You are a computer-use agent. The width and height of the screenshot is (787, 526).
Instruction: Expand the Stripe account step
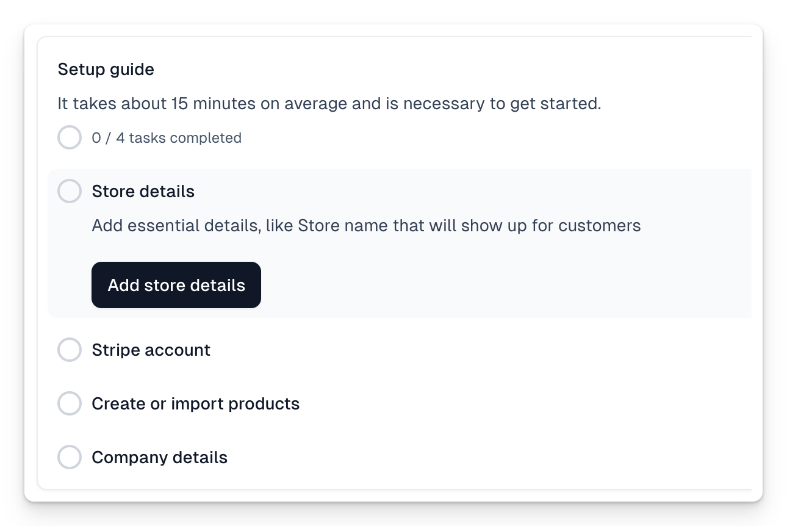[x=151, y=350]
